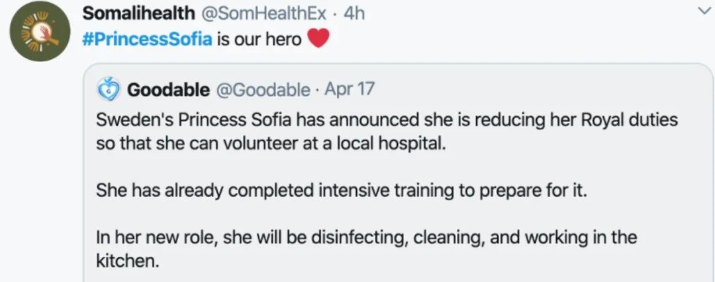
Task: Open the @Goodable handle
Action: [263, 89]
